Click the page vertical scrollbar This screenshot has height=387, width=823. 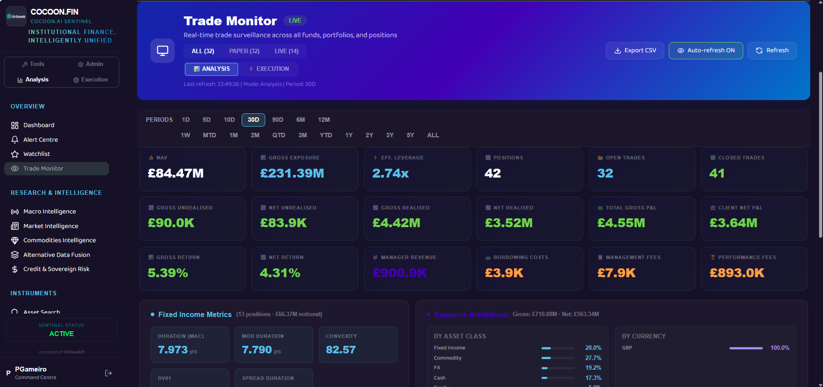pyautogui.click(x=820, y=155)
